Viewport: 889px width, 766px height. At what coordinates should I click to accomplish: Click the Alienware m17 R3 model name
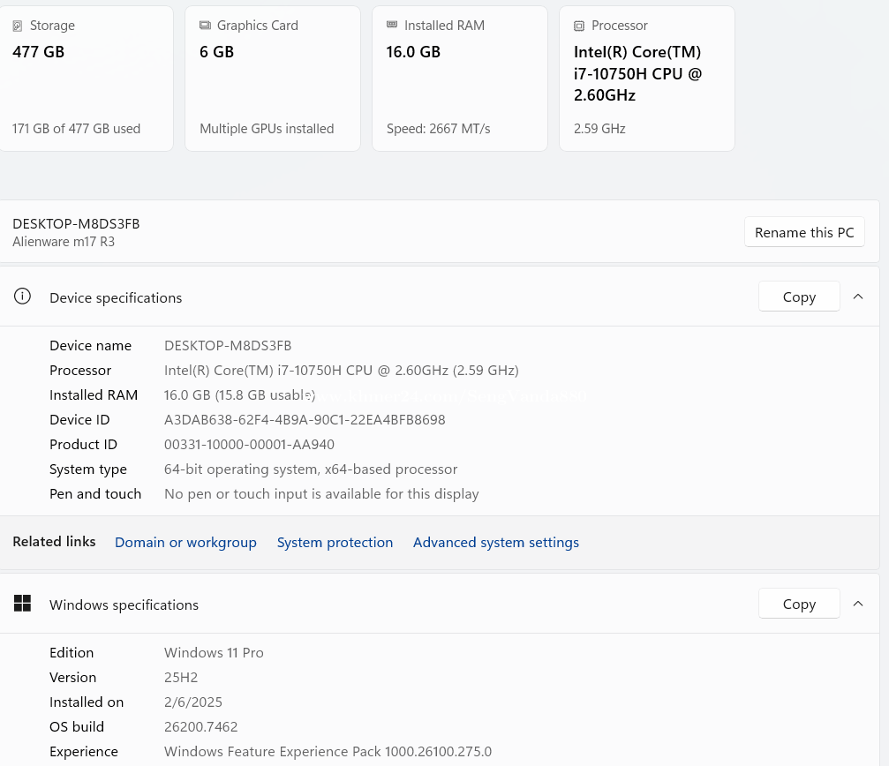[64, 241]
